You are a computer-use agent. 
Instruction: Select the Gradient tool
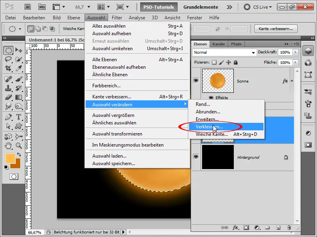point(19,97)
